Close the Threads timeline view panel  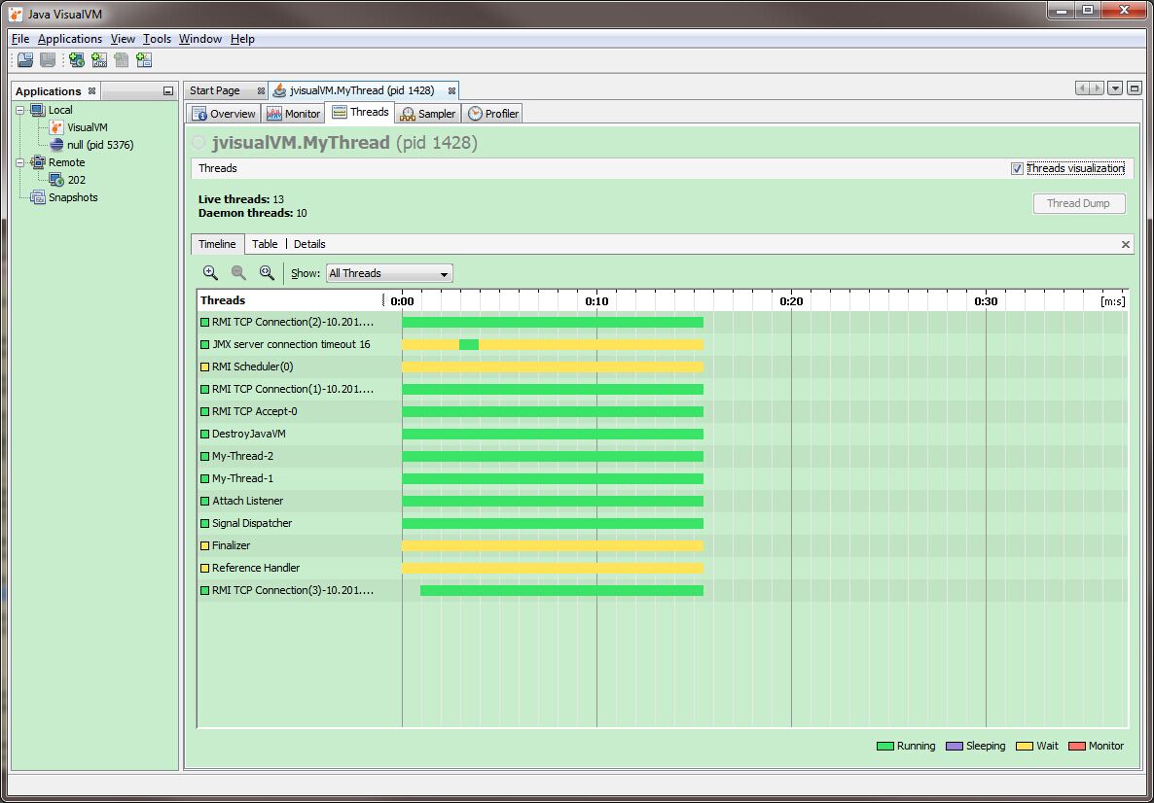coord(1126,244)
